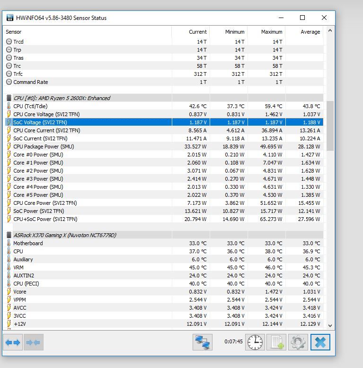
Task: Select the SoC Current (SVI2 TFN) row
Action: click(164, 138)
